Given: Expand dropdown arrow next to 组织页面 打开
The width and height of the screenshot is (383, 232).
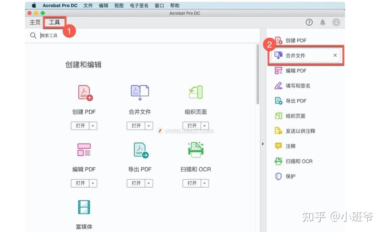Looking at the screenshot, I should 204,126.
